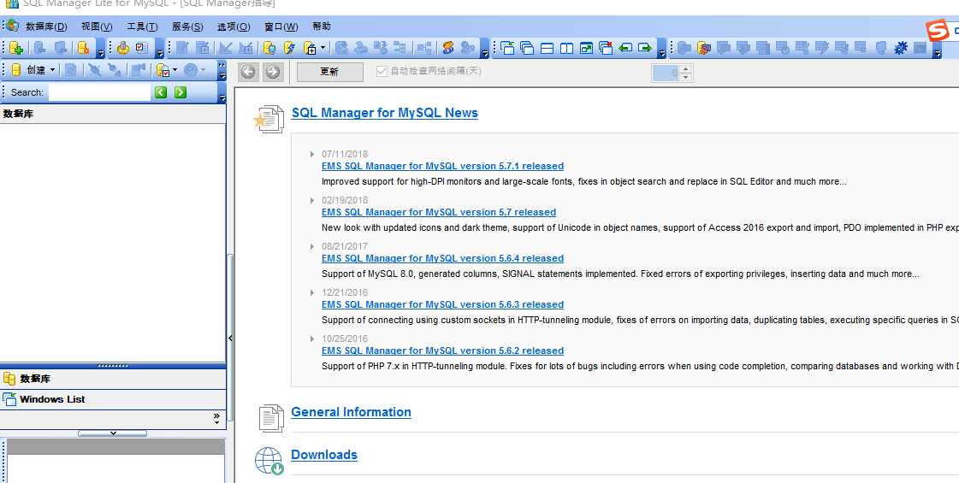Open the 选项(O) menu
The width and height of the screenshot is (959, 483).
[x=234, y=27]
